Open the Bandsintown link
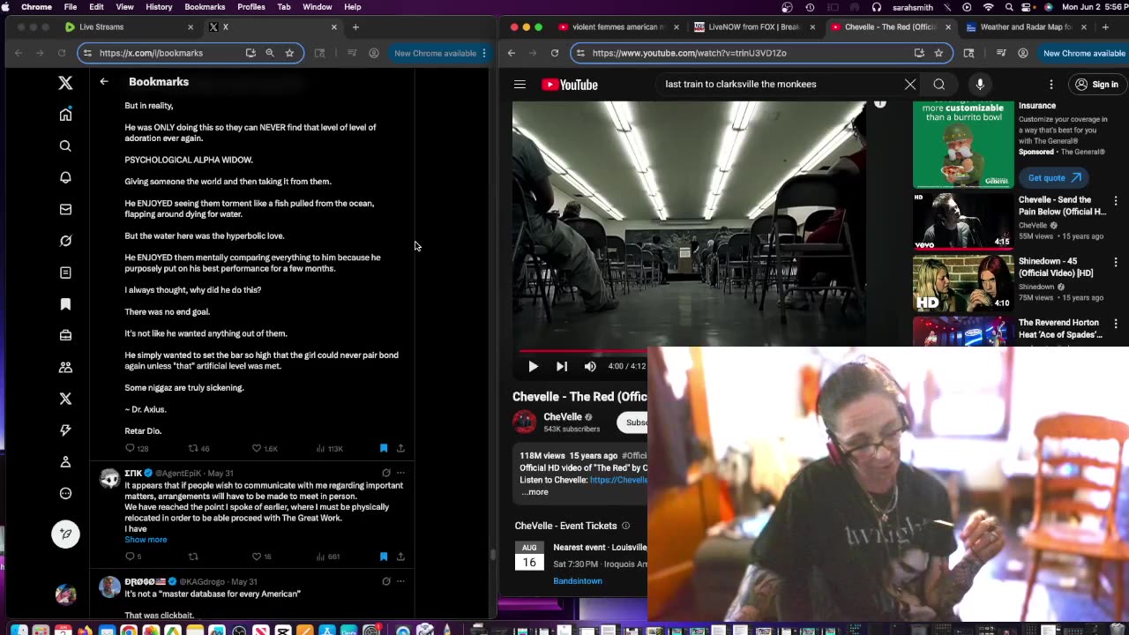The height and width of the screenshot is (635, 1129). pyautogui.click(x=578, y=581)
